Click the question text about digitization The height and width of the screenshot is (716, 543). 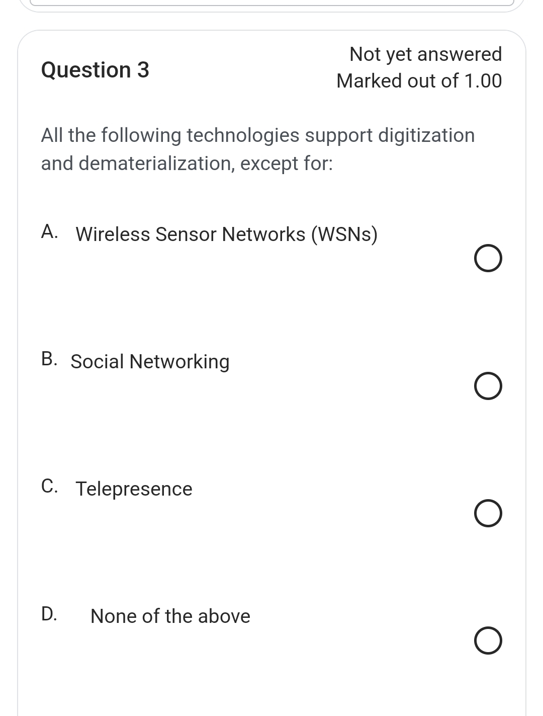click(257, 135)
